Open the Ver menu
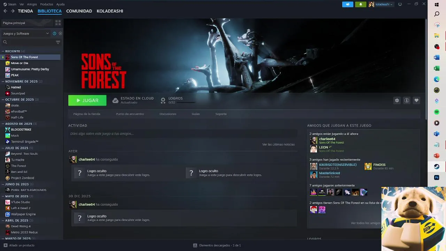The image size is (446, 251). (22, 4)
